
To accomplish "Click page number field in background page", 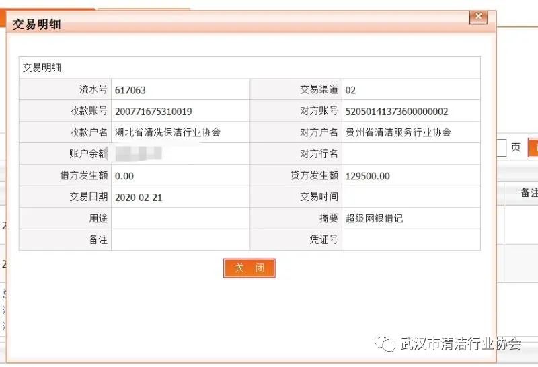I will point(501,147).
